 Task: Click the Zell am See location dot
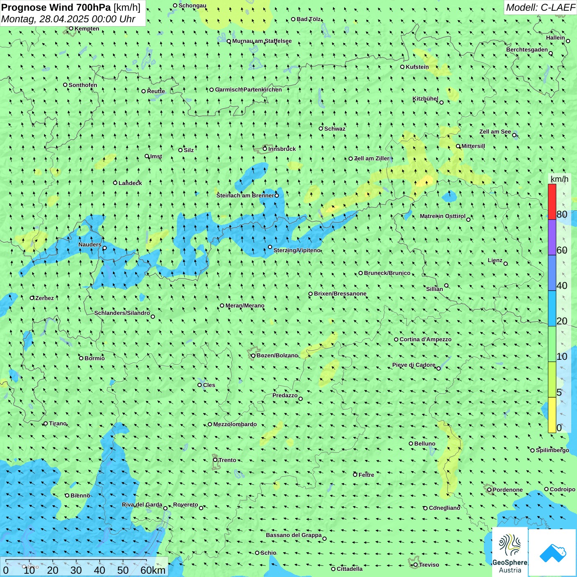(514, 135)
